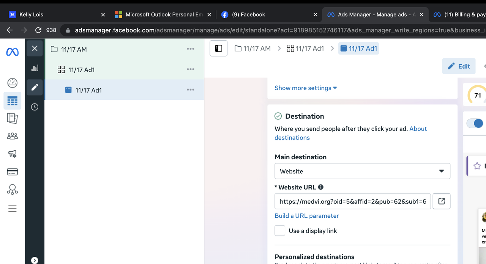The width and height of the screenshot is (486, 264).
Task: Reload the page
Action: tap(38, 30)
